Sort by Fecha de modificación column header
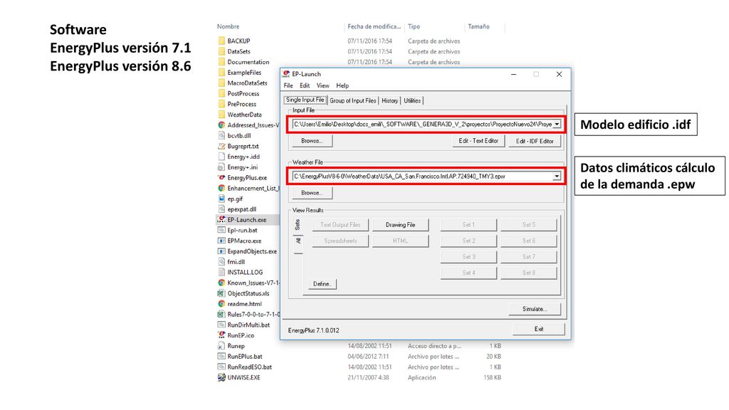The height and width of the screenshot is (410, 729). [374, 26]
